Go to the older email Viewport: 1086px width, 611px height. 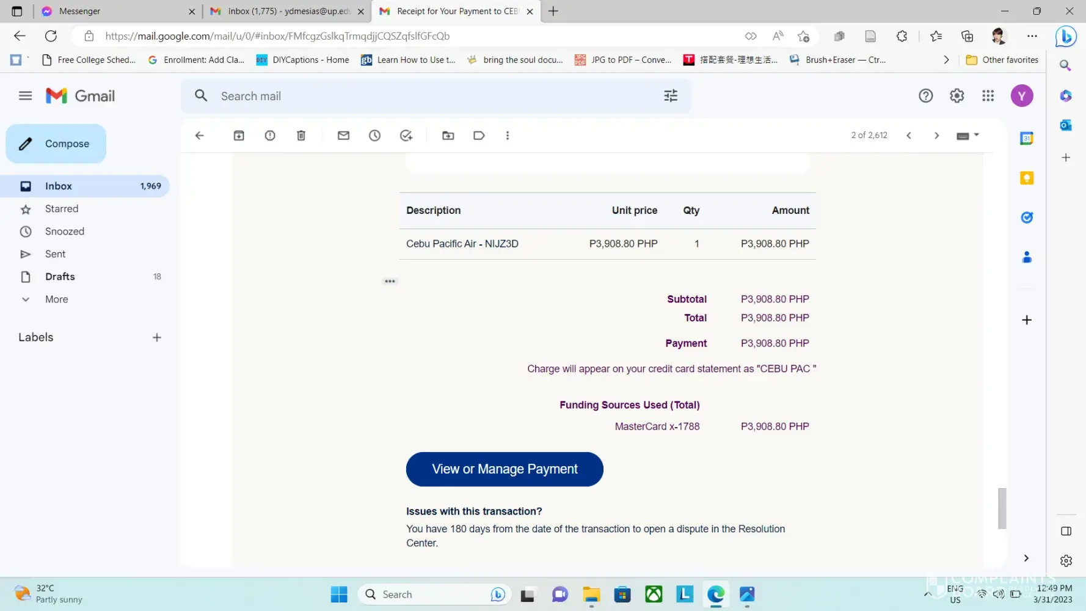(937, 136)
